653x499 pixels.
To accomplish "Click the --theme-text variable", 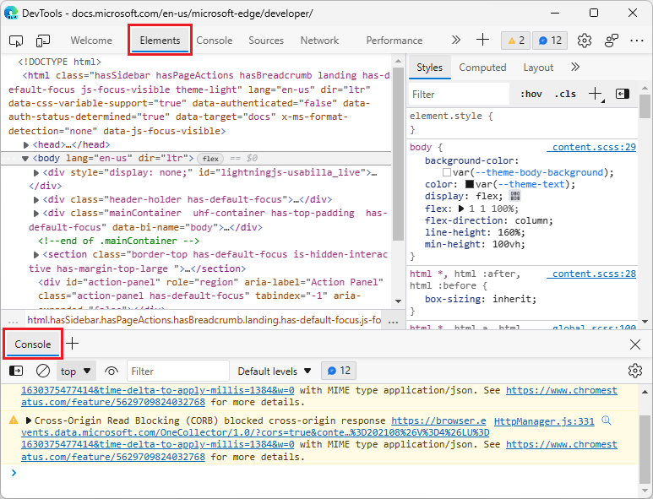I will pos(531,184).
